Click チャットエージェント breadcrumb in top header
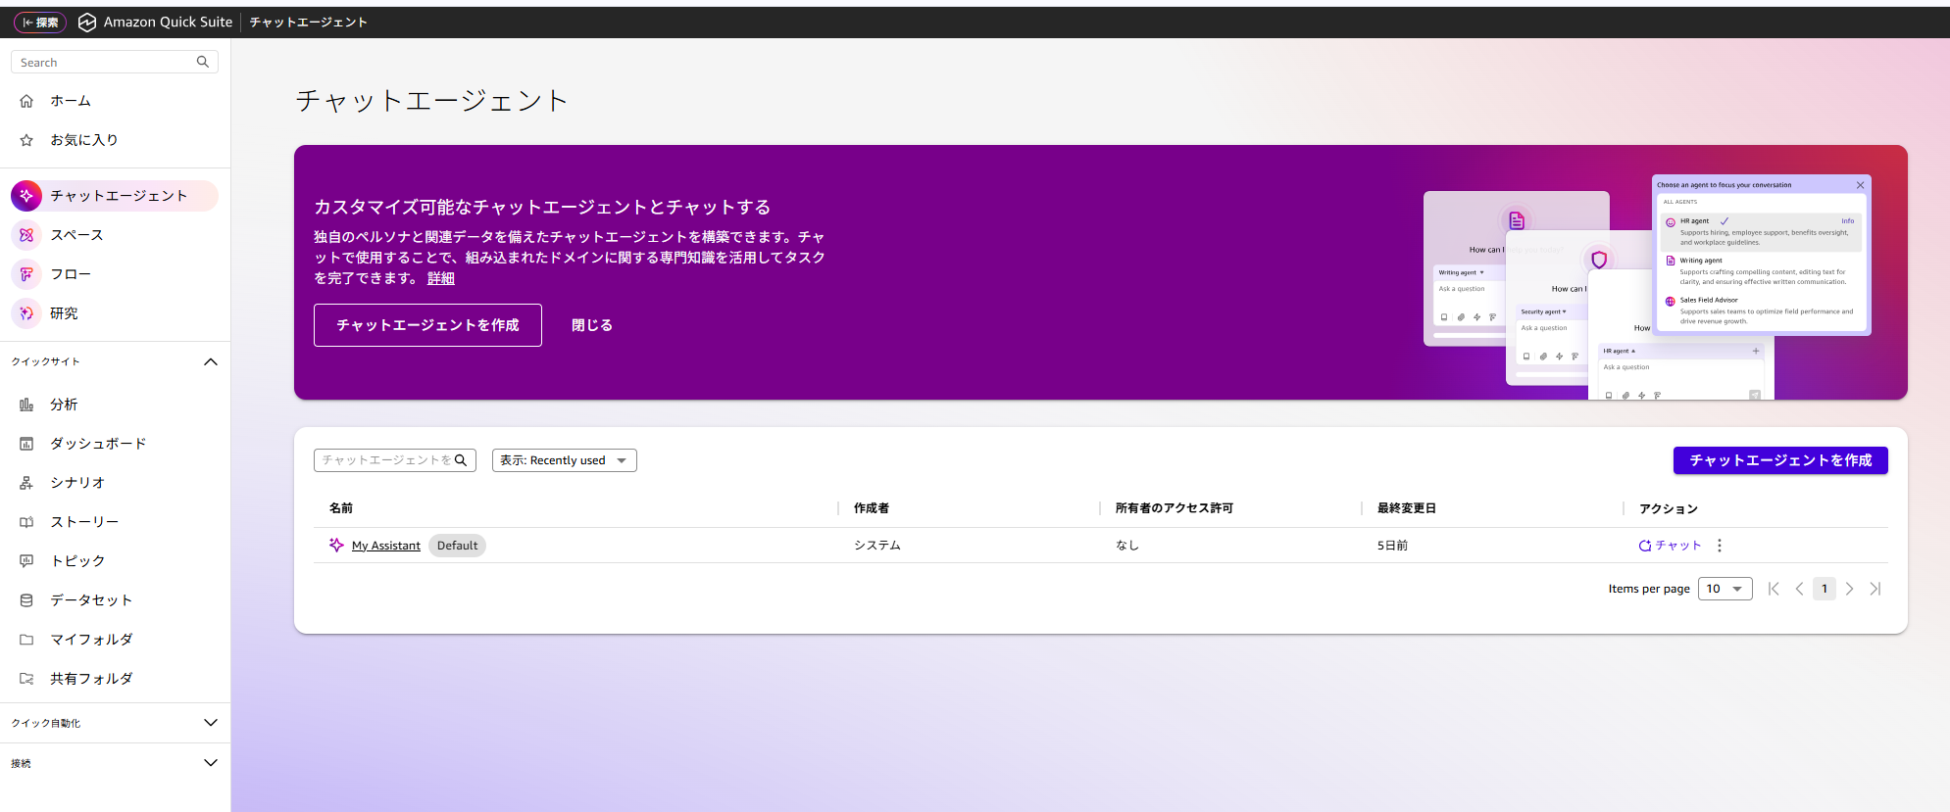This screenshot has width=1950, height=812. pos(308,23)
